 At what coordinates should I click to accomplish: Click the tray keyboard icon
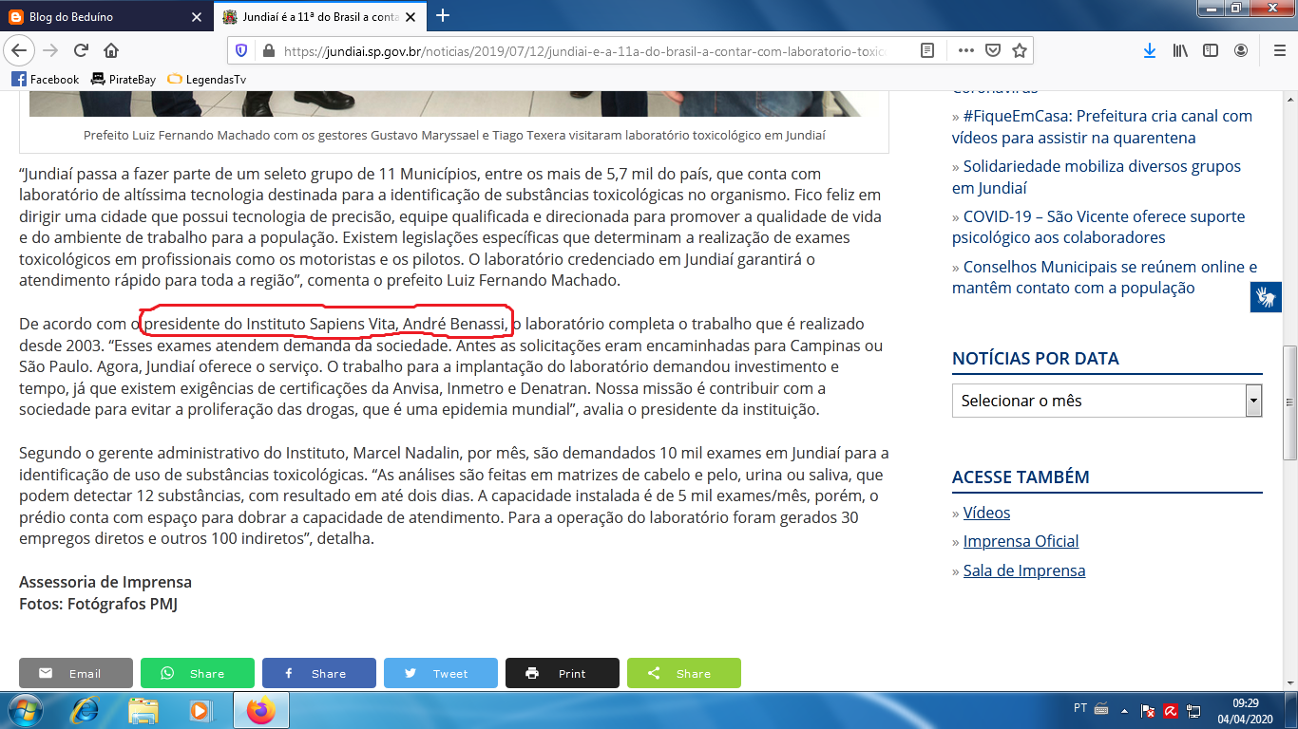(1101, 709)
